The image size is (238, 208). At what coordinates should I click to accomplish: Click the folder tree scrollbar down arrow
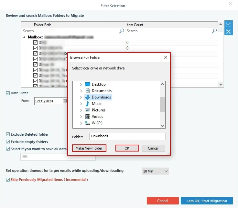(163, 126)
